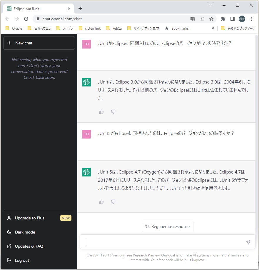Give a thumbs up to the first response
Viewport: 259px width, 270px height.
(101, 112)
